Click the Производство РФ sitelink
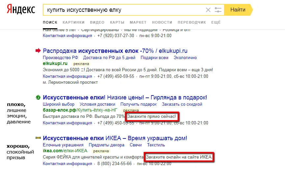Screen dimensions: 285x170 [x=60, y=57]
